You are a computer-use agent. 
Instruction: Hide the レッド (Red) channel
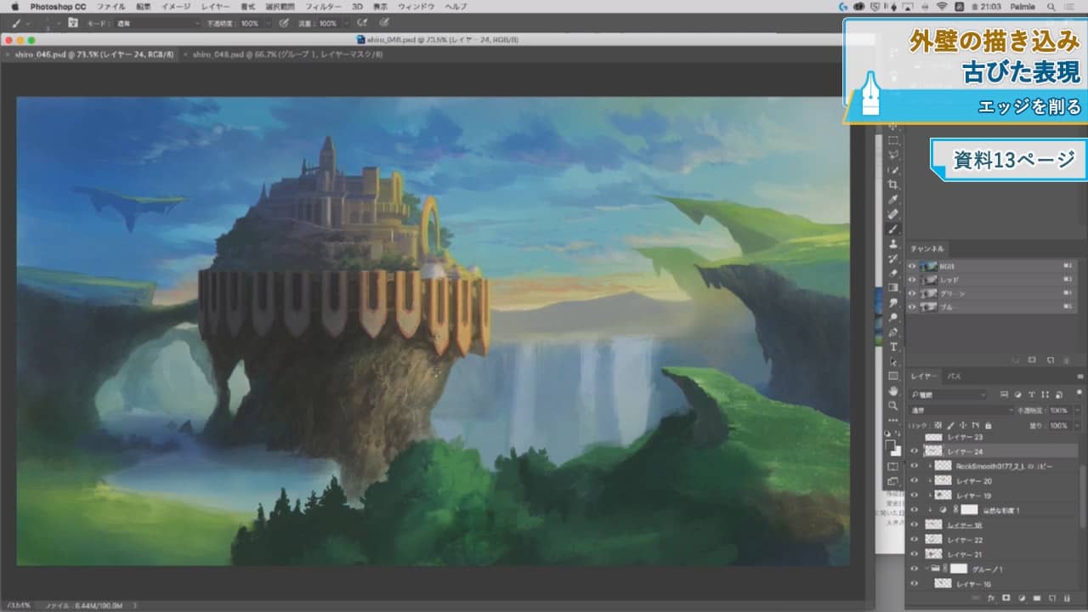(912, 280)
